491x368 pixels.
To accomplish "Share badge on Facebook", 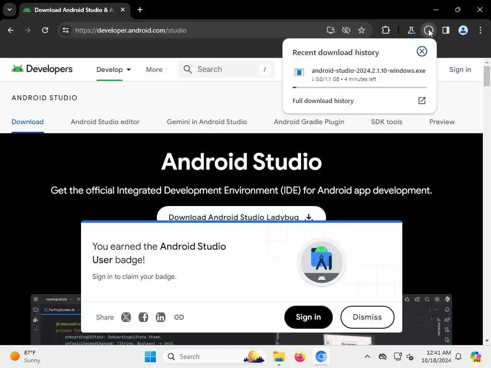I will pyautogui.click(x=143, y=317).
